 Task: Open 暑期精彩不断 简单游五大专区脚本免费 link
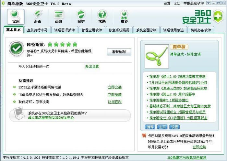coord(180,106)
